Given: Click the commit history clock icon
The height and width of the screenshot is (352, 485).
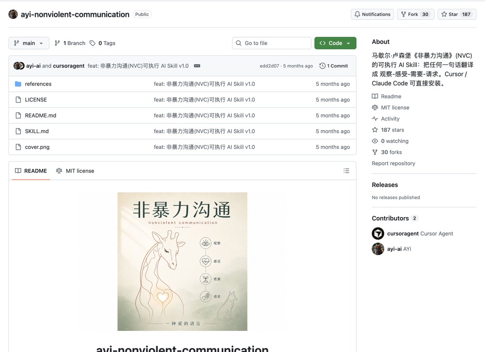Looking at the screenshot, I should (x=322, y=66).
